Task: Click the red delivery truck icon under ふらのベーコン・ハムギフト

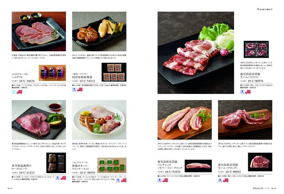Action: [x=19, y=92]
